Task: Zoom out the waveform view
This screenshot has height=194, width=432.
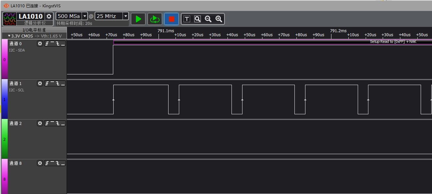Action: pyautogui.click(x=208, y=19)
